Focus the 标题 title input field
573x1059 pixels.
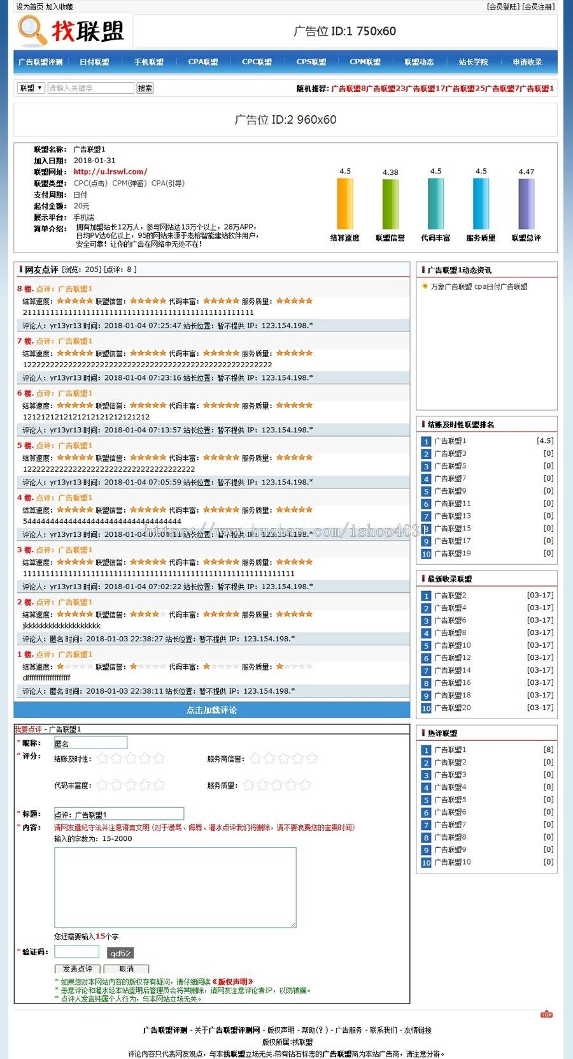[119, 814]
